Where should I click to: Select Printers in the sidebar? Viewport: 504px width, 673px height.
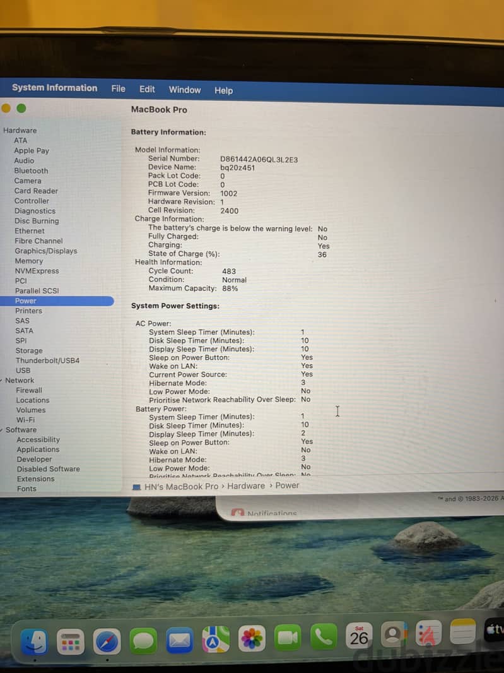coord(29,311)
